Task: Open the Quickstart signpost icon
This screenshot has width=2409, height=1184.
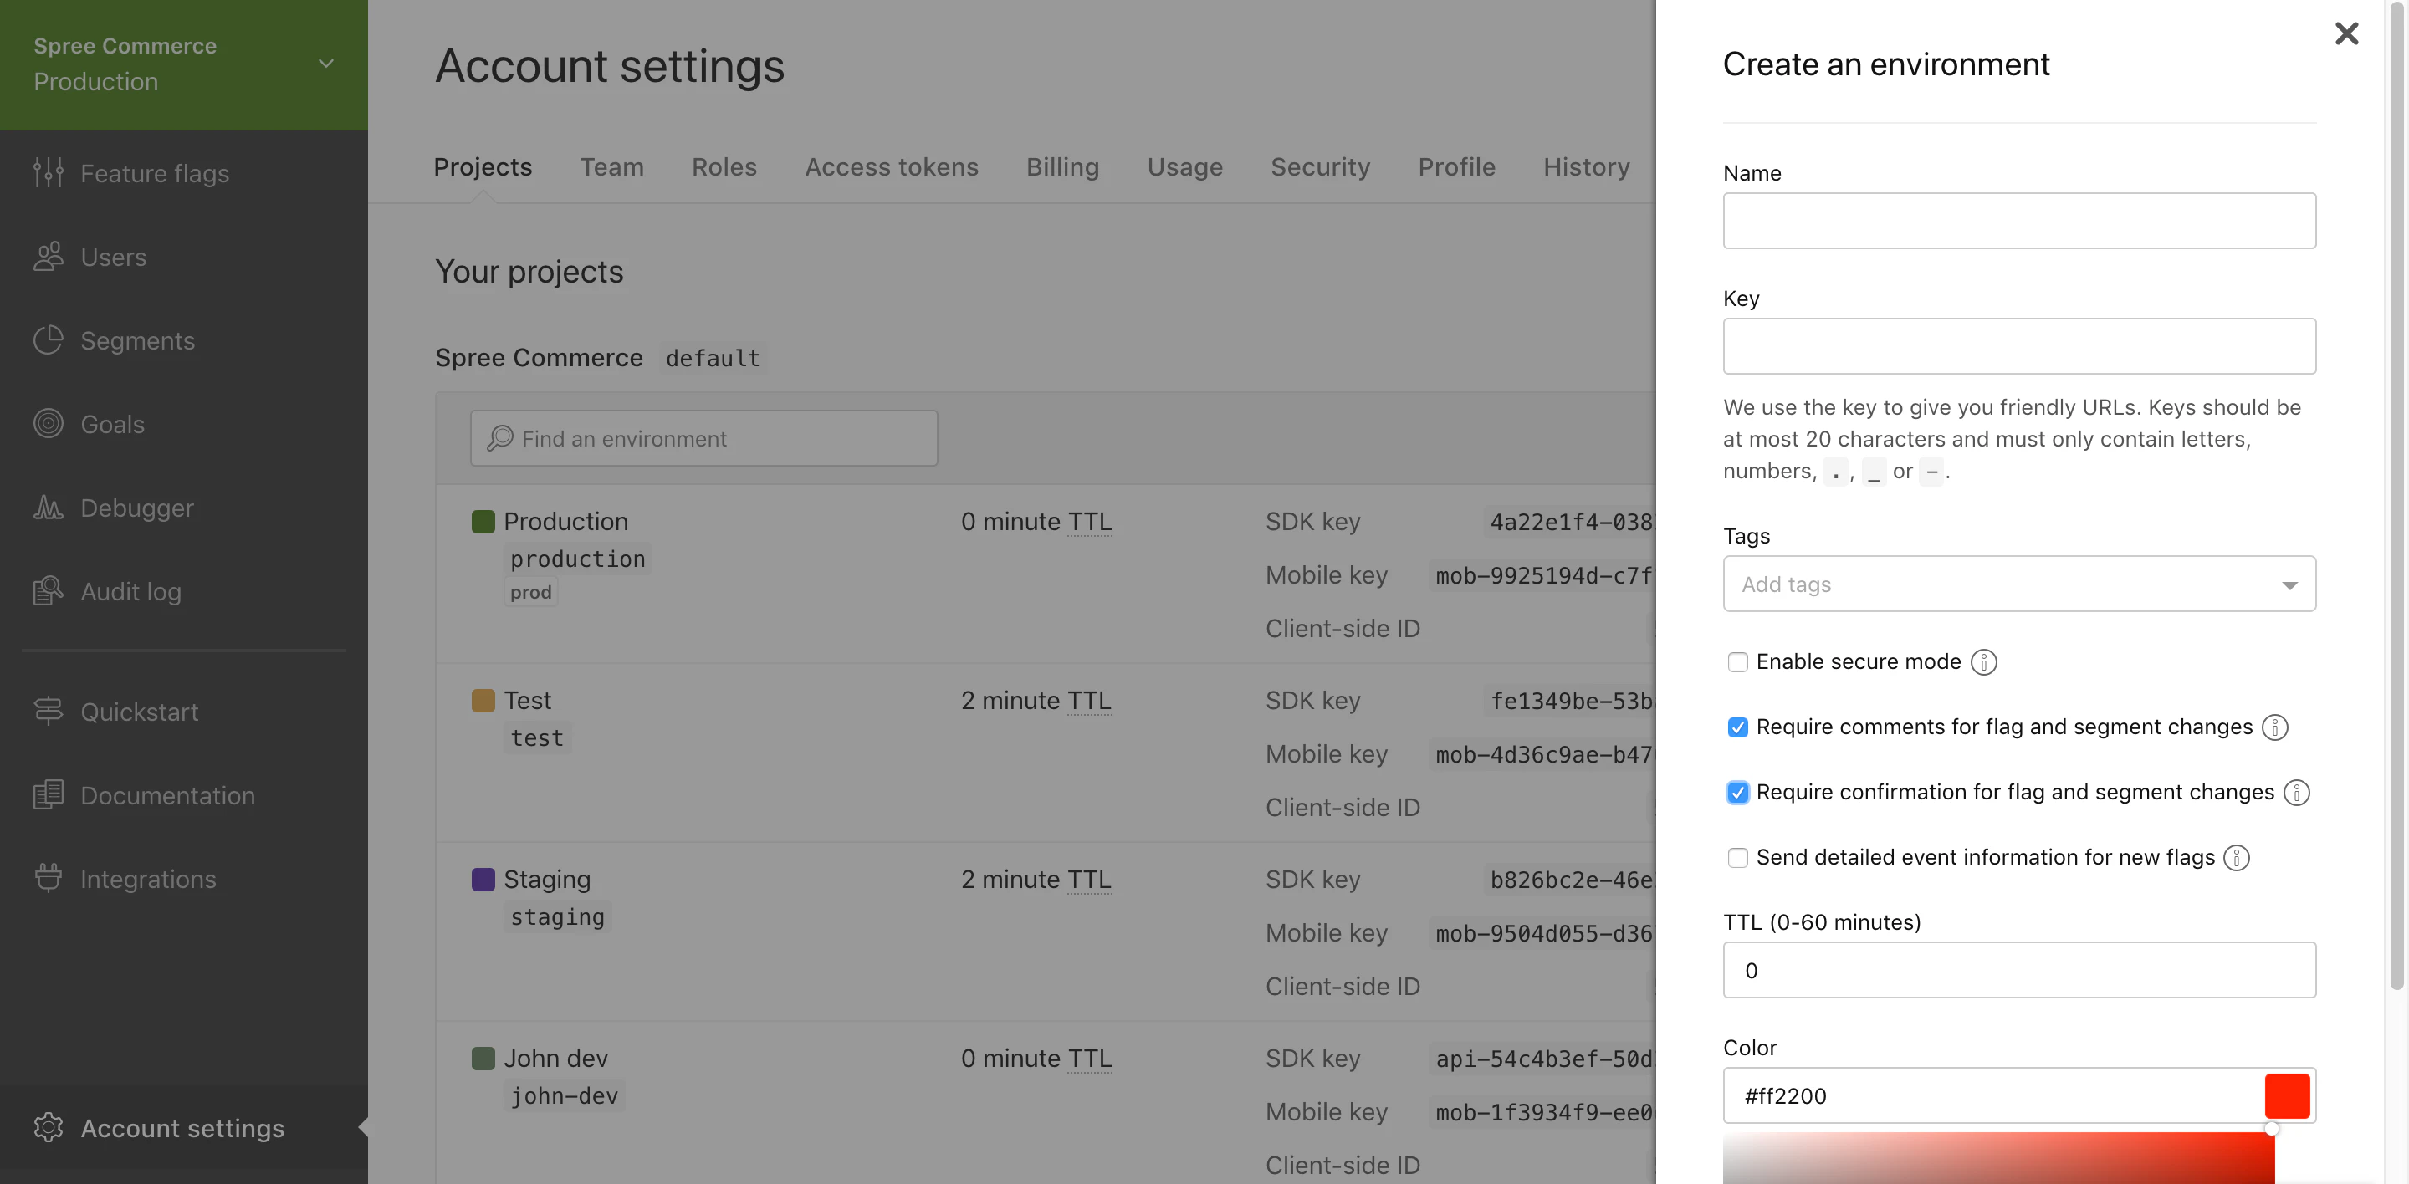Action: (x=49, y=711)
